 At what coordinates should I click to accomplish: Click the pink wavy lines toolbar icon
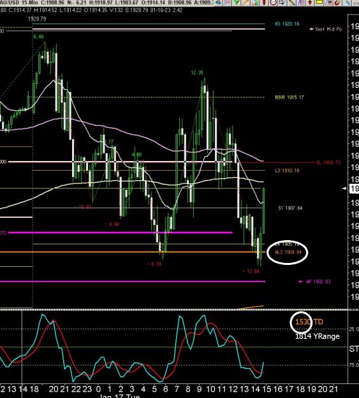pyautogui.click(x=227, y=3)
